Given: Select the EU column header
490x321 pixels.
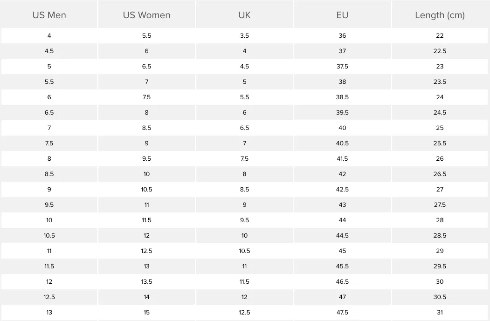Looking at the screenshot, I should (342, 15).
